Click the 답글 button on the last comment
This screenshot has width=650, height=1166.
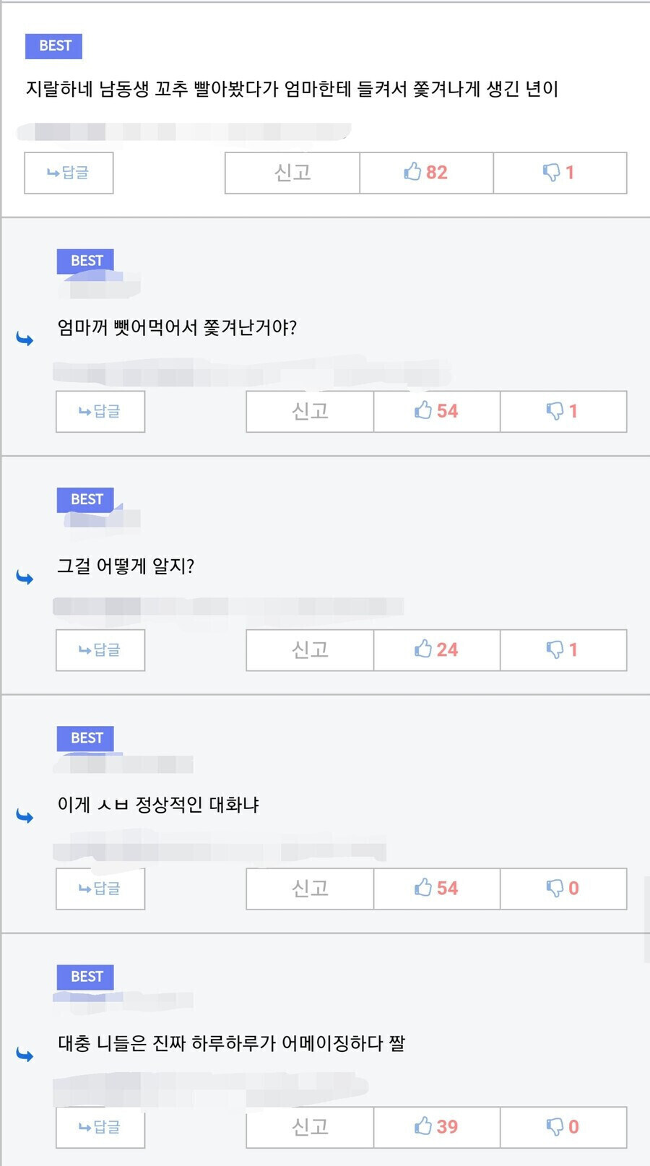click(100, 1127)
